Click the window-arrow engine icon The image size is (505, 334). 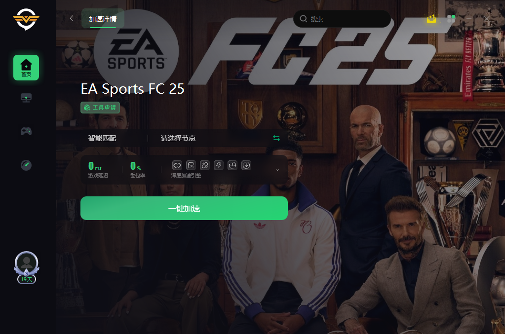click(191, 165)
